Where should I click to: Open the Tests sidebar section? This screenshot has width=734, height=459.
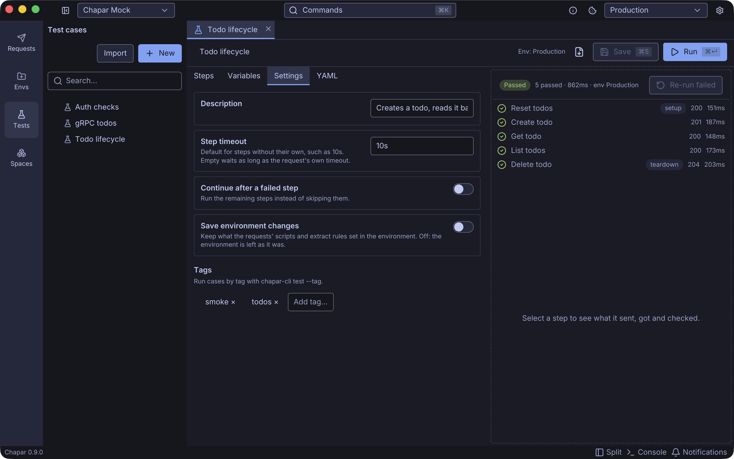point(21,119)
